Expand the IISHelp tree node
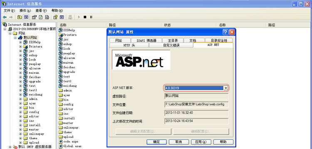This screenshot has height=149, width=312. click(20, 42)
